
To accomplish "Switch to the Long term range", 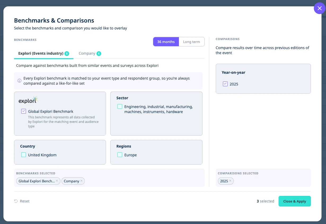I will (x=192, y=42).
